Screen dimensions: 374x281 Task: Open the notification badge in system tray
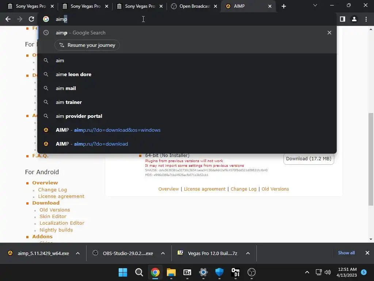tap(363, 272)
